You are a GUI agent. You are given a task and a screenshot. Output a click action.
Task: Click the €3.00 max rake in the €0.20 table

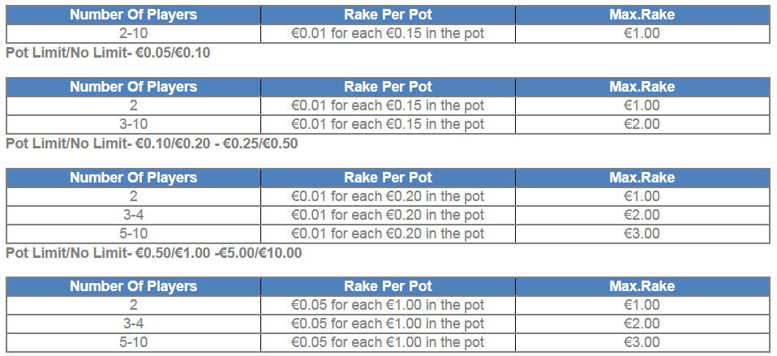pyautogui.click(x=642, y=234)
